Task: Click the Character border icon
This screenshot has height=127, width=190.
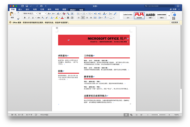Action: click(72, 14)
